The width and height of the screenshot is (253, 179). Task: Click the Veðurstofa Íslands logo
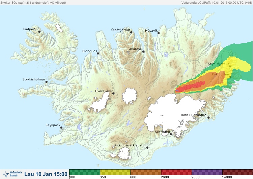(12, 174)
